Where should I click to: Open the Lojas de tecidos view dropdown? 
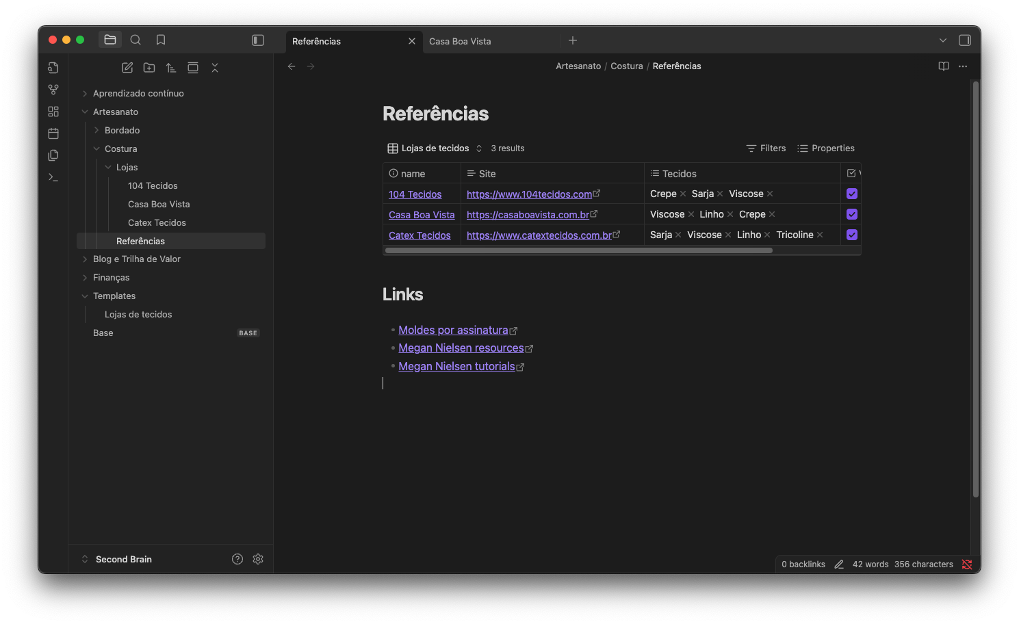tap(435, 148)
